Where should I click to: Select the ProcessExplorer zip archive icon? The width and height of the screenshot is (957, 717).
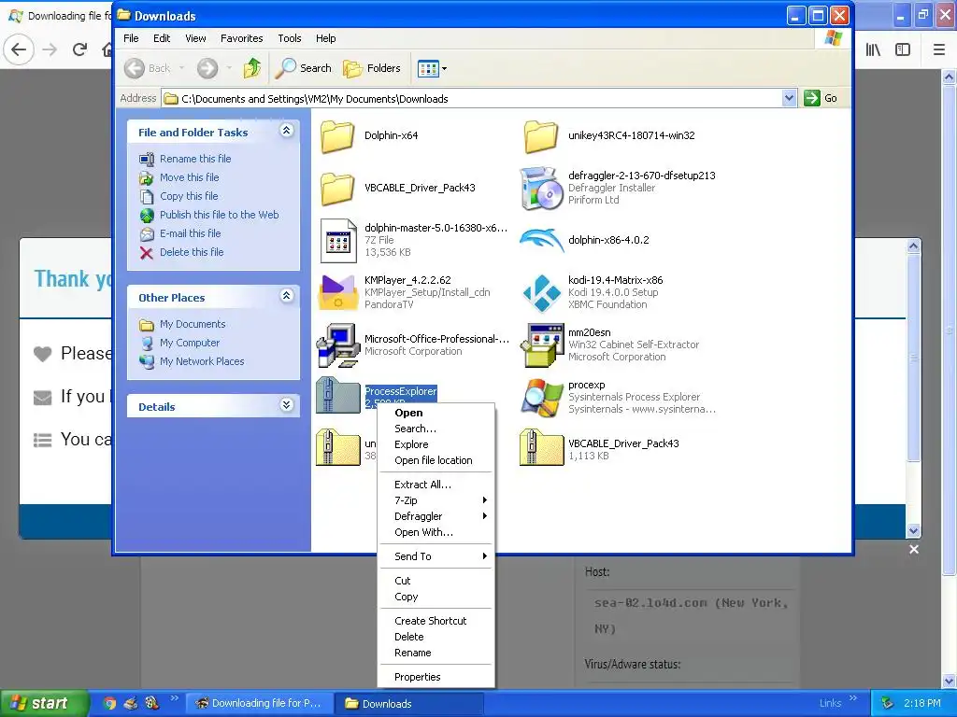(338, 396)
